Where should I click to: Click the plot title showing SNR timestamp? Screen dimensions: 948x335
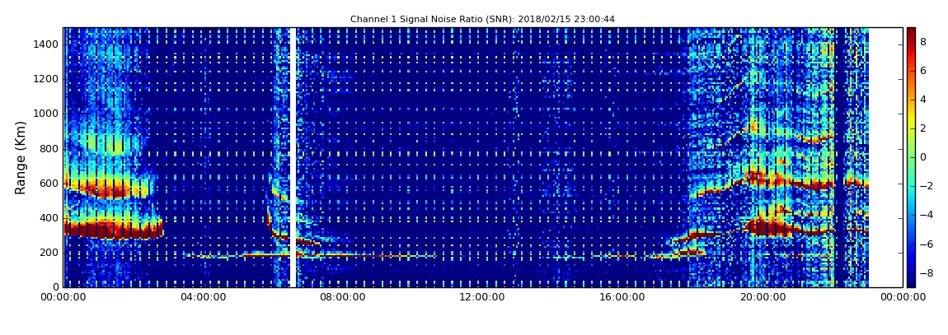[482, 19]
